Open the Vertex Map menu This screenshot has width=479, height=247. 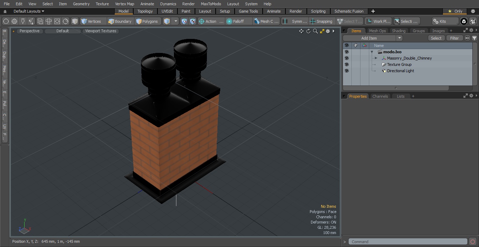(124, 4)
